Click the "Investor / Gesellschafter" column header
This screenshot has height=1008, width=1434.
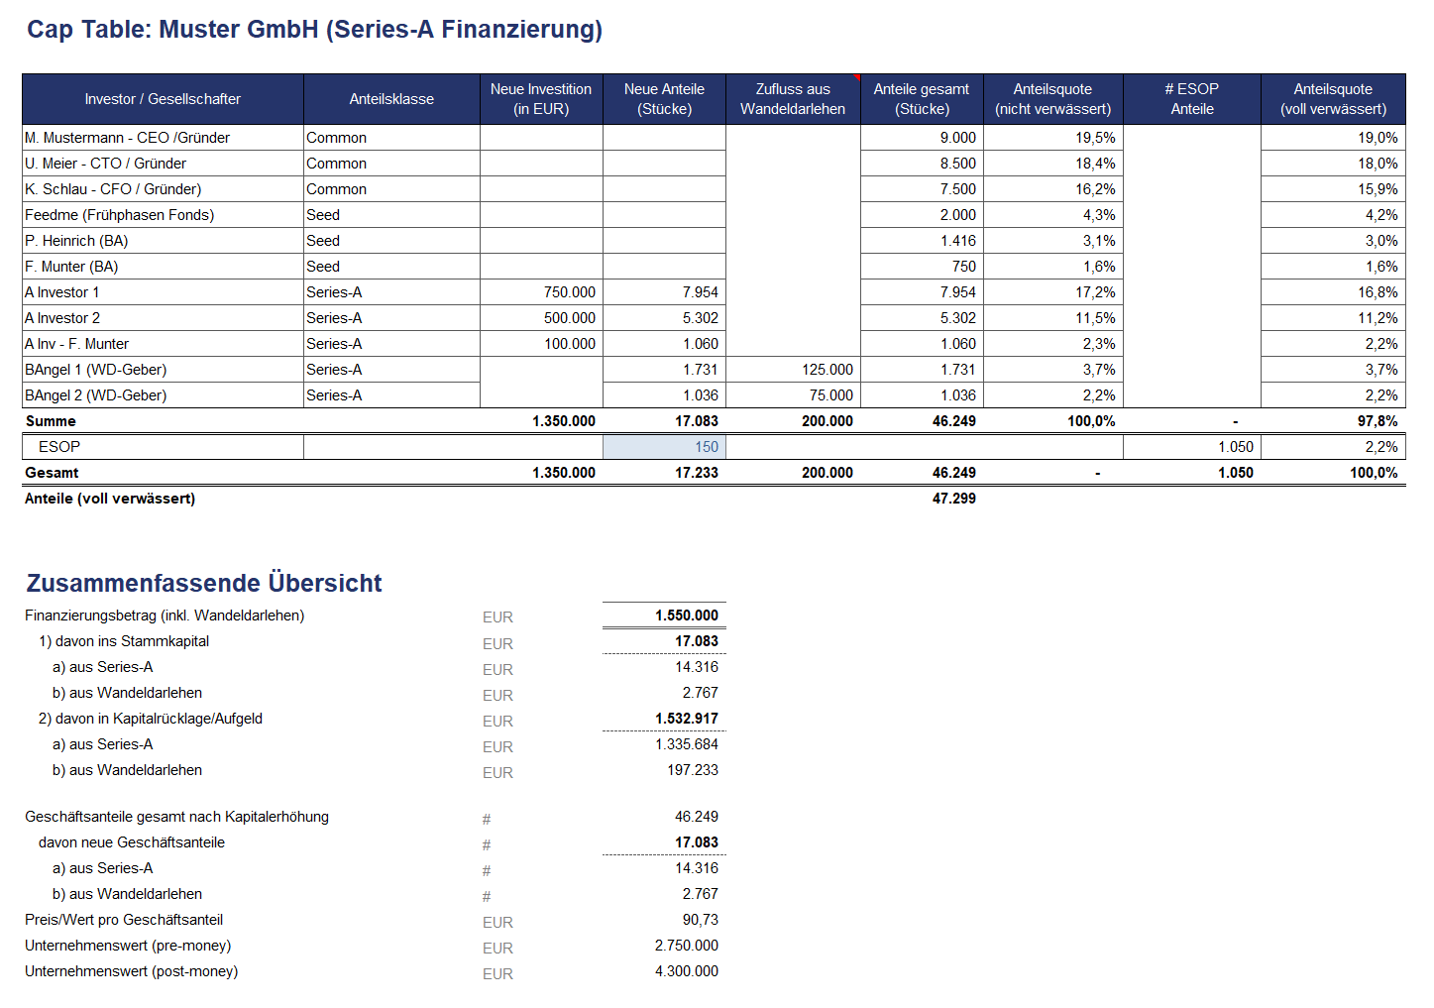163,99
